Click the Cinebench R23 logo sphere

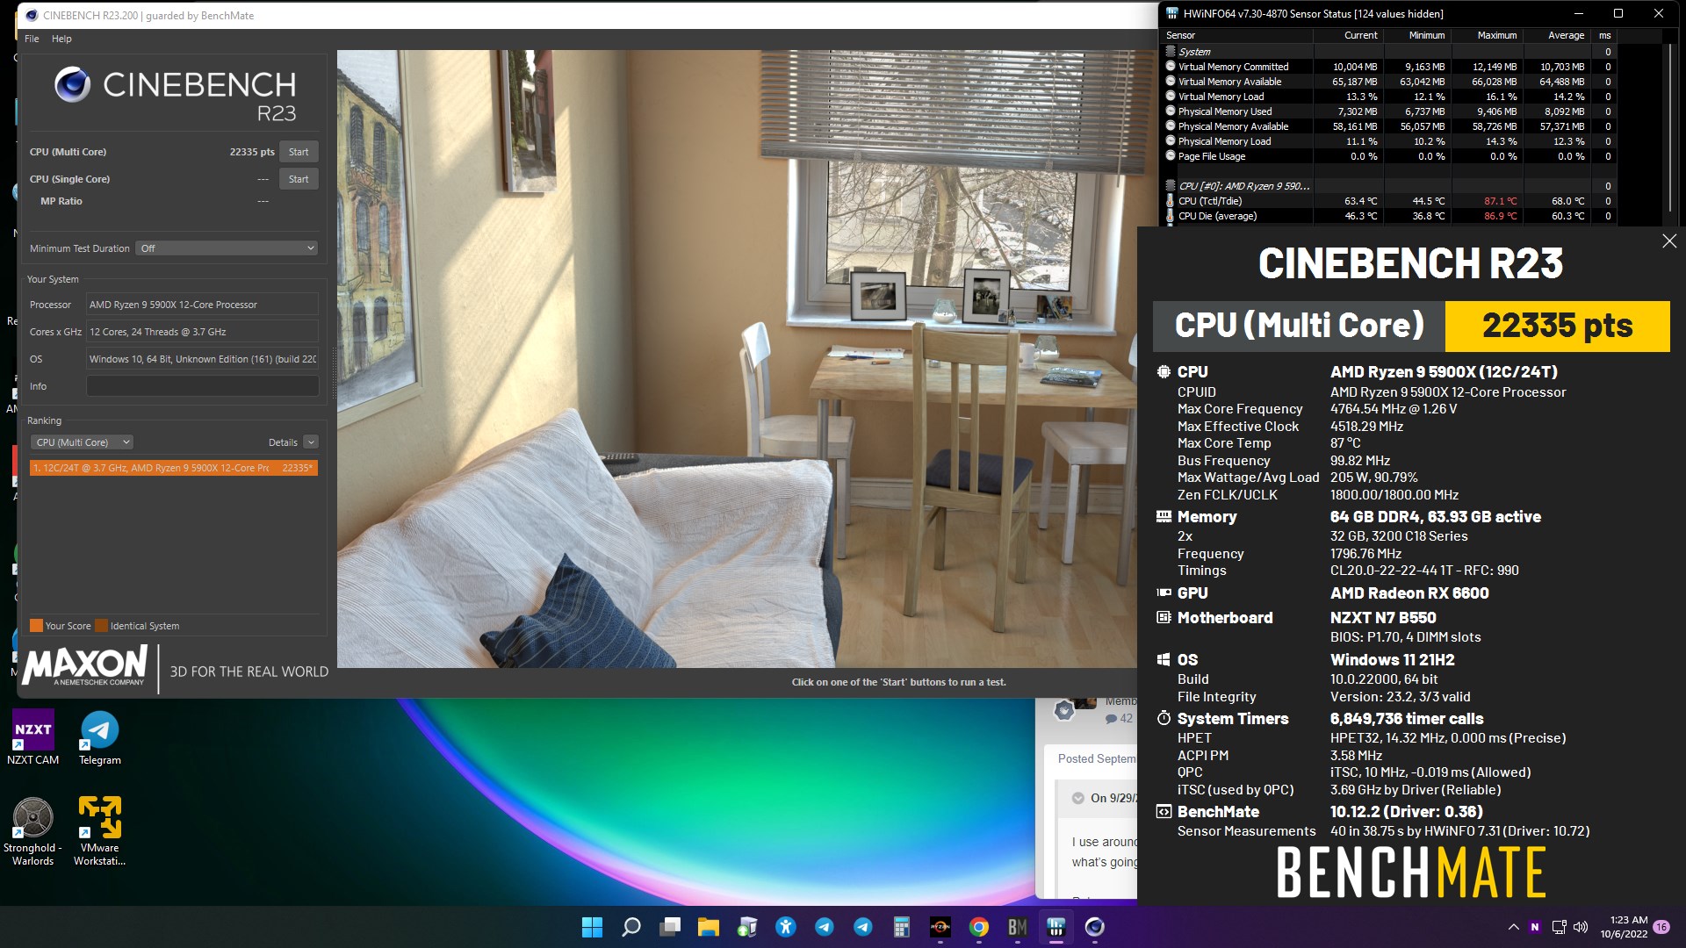(x=72, y=84)
